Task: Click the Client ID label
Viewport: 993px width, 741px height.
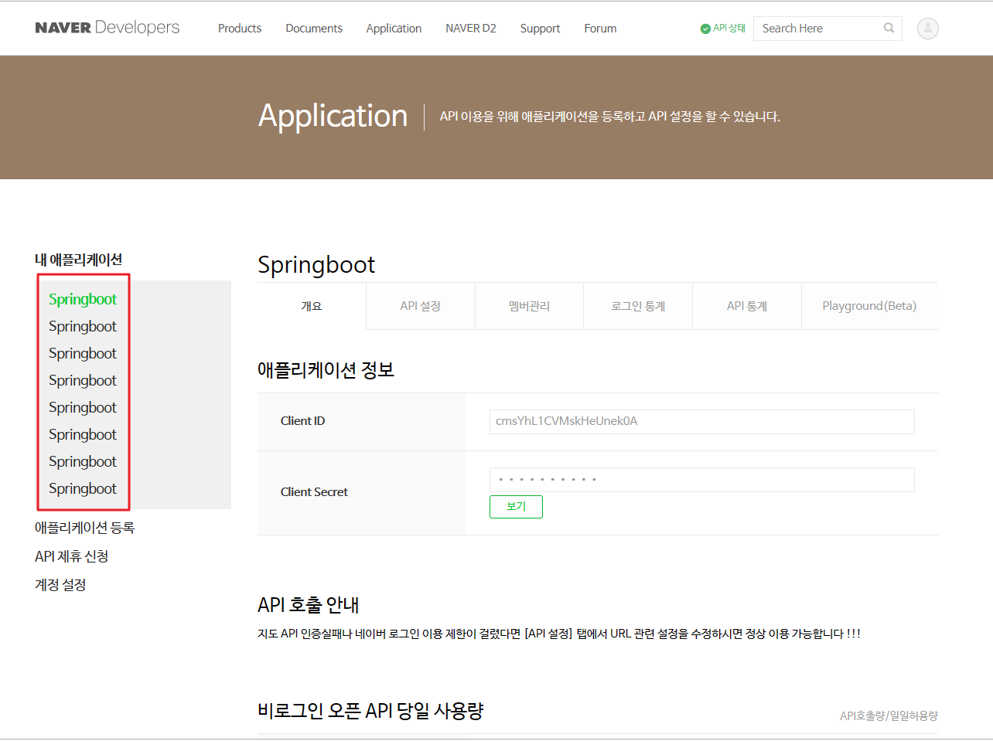Action: 302,421
